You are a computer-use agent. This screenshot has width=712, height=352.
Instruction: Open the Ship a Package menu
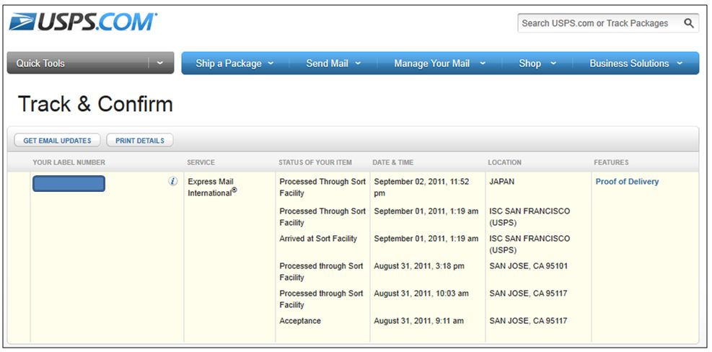[x=229, y=63]
